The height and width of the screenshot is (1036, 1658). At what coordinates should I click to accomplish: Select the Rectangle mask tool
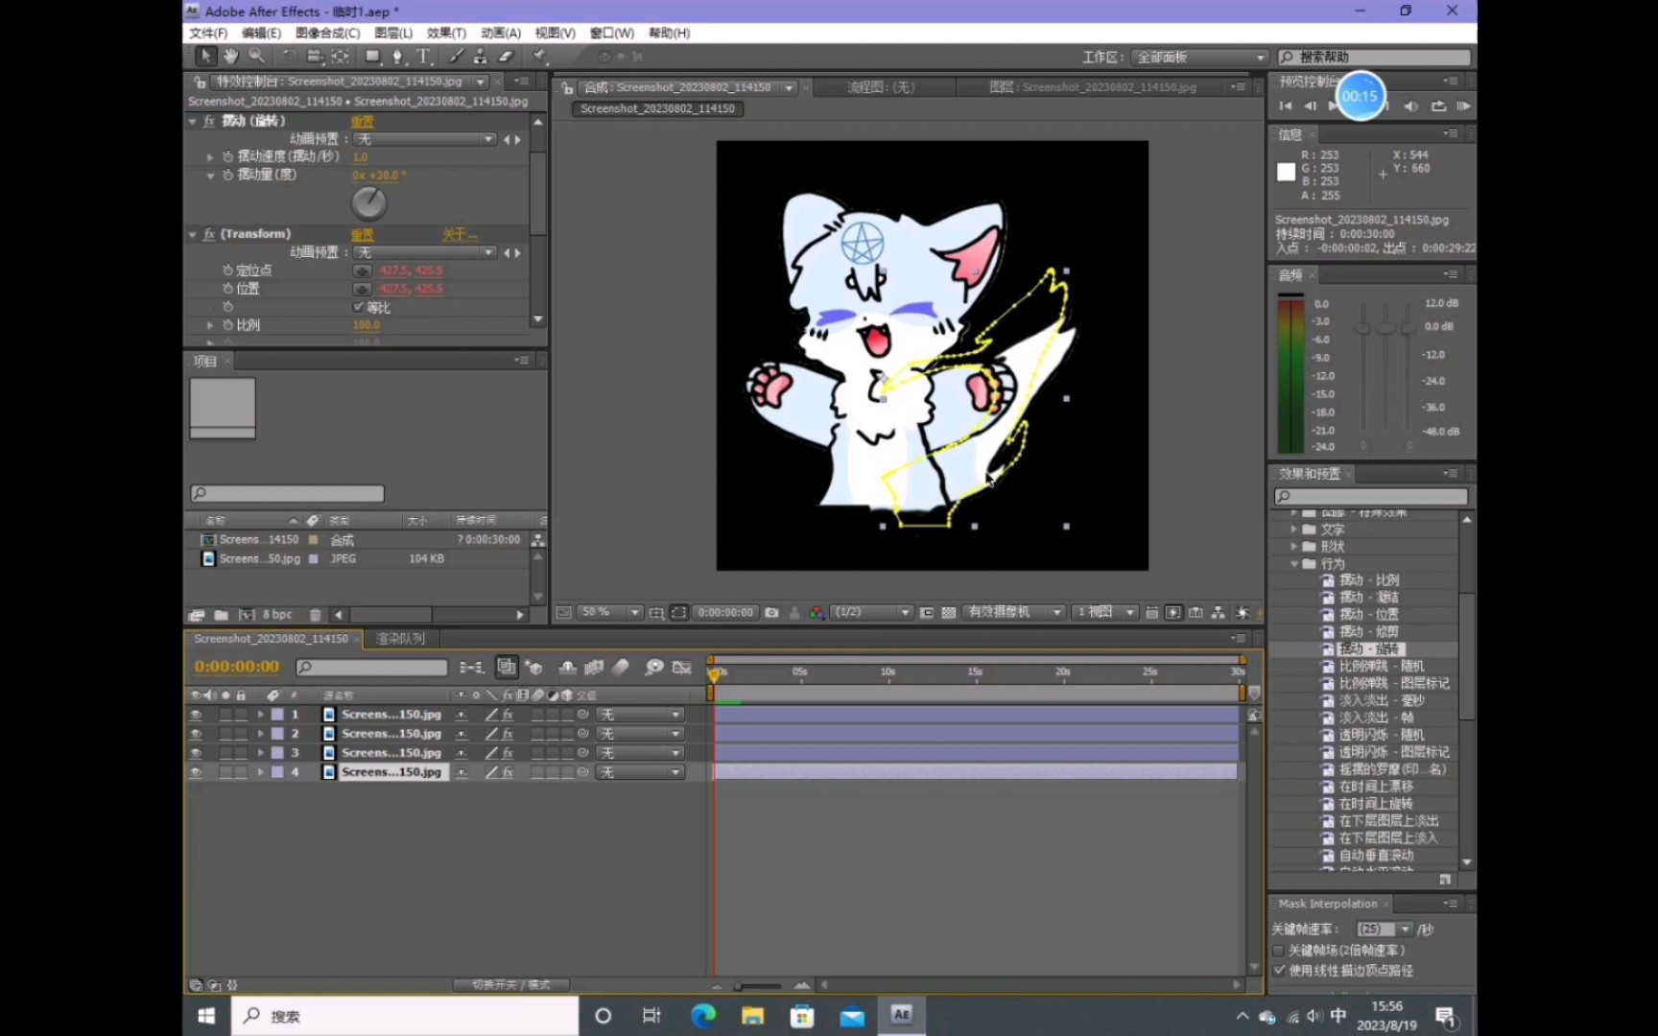[373, 57]
